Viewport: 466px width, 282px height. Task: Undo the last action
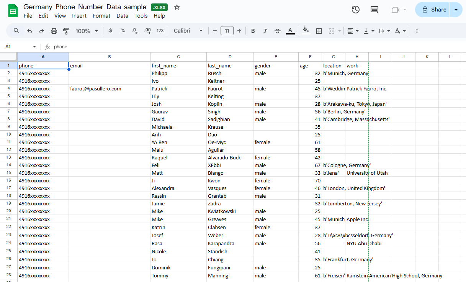[29, 31]
